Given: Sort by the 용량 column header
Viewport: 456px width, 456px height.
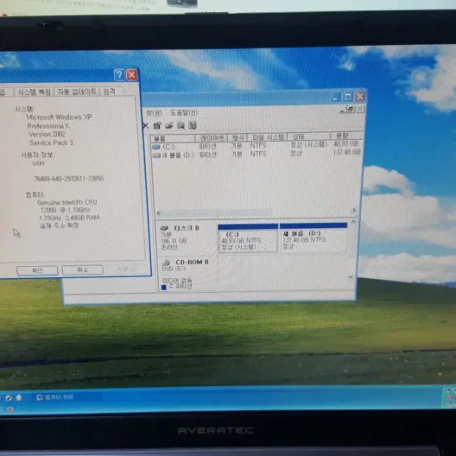Looking at the screenshot, I should (347, 136).
